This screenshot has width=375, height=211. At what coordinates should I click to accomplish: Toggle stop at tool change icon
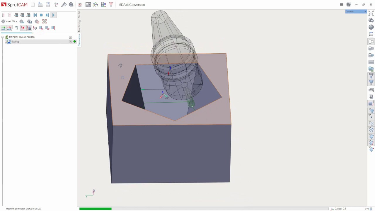(35, 28)
